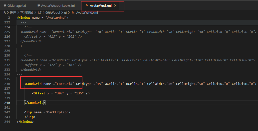This screenshot has height=131, width=258.
Task: Open the 传世 folder breadcrumb
Action: (x=13, y=12)
